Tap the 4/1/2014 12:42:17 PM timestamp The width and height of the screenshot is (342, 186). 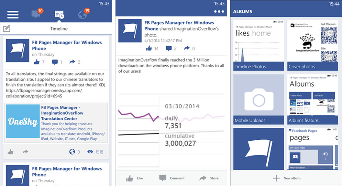(163, 41)
